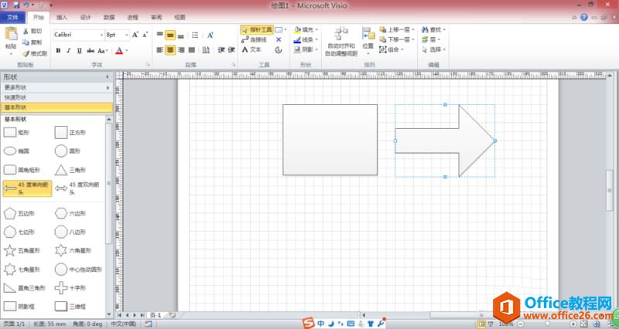Select the 椭圆 ellipse shape stencil
The width and height of the screenshot is (619, 329).
10,151
